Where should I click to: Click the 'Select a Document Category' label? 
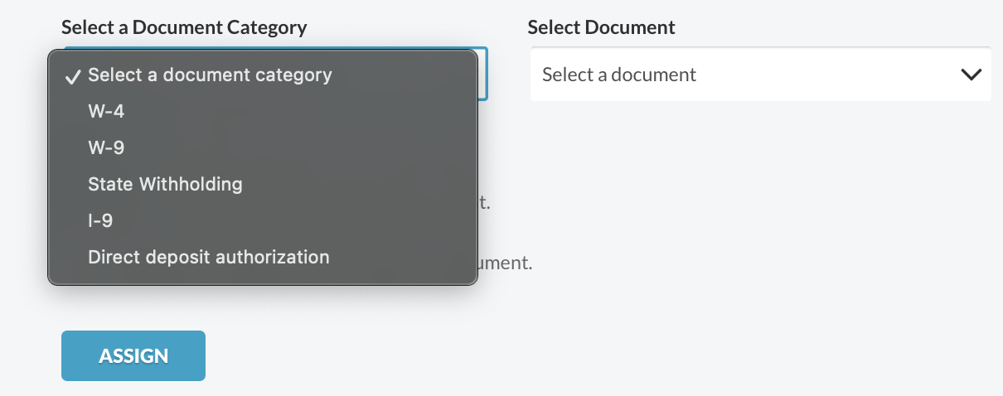(x=184, y=27)
